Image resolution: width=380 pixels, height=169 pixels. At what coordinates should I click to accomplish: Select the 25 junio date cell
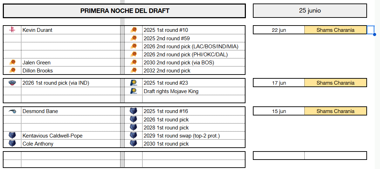[x=310, y=10]
